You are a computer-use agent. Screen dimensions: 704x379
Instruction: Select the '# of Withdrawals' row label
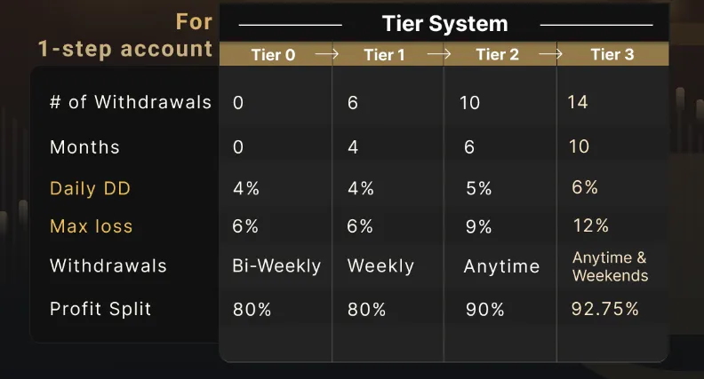point(131,102)
